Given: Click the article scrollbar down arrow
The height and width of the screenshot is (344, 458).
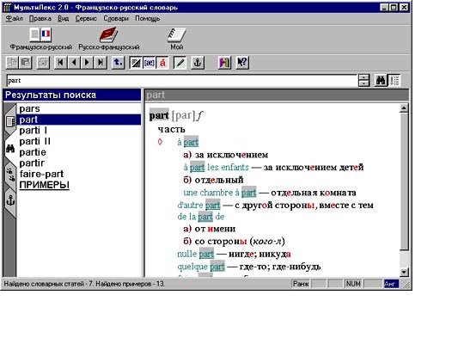Looking at the screenshot, I should pos(404,272).
